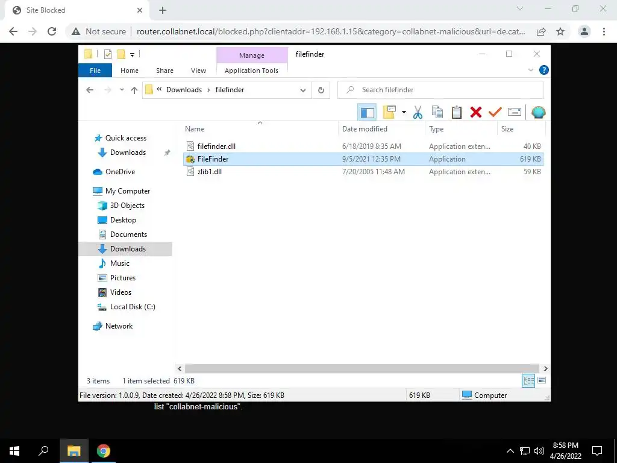Click the red X Delete icon
Viewport: 617px width, 463px height.
(476, 112)
